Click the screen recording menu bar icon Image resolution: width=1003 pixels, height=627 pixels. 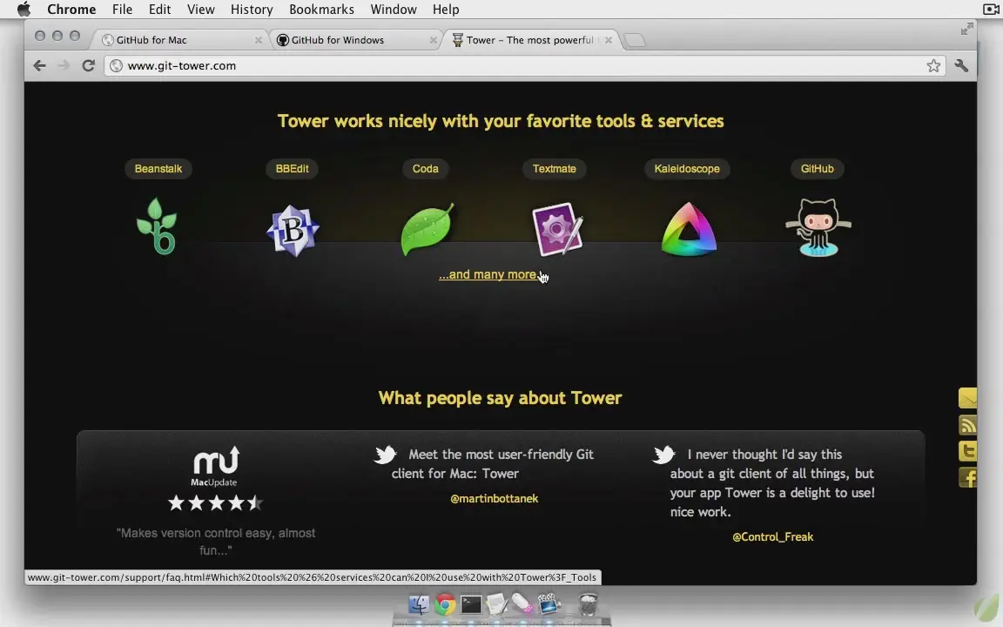click(992, 9)
